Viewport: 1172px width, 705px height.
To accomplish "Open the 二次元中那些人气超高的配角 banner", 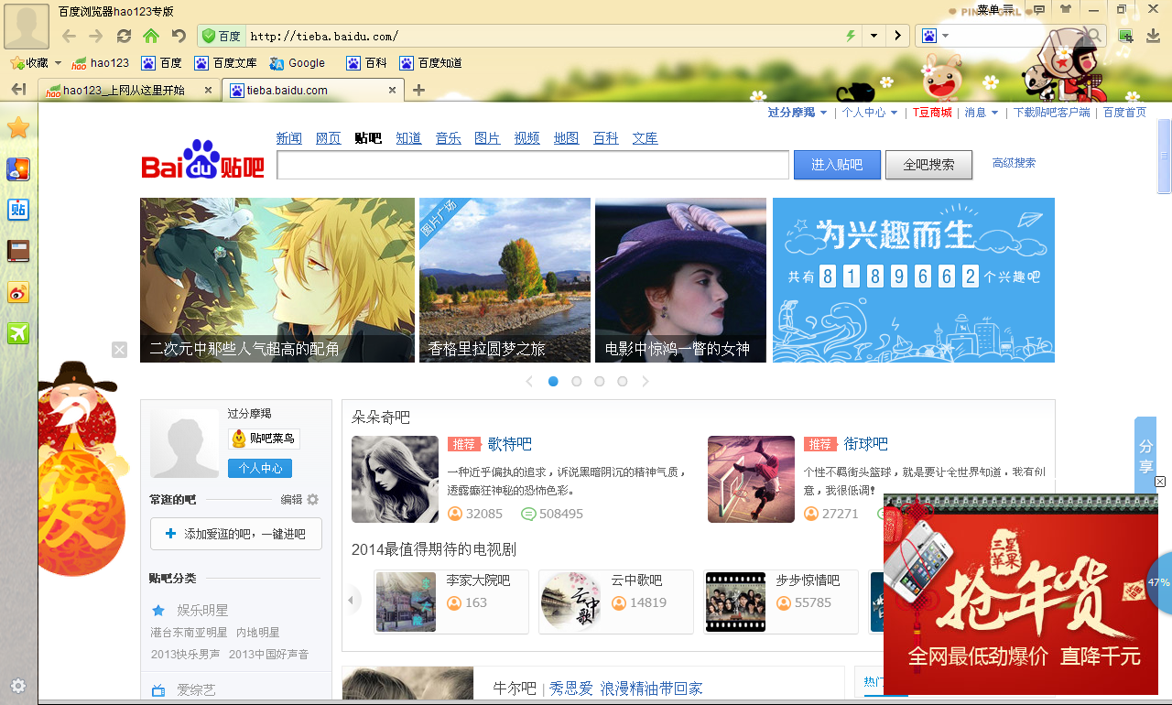I will point(277,280).
